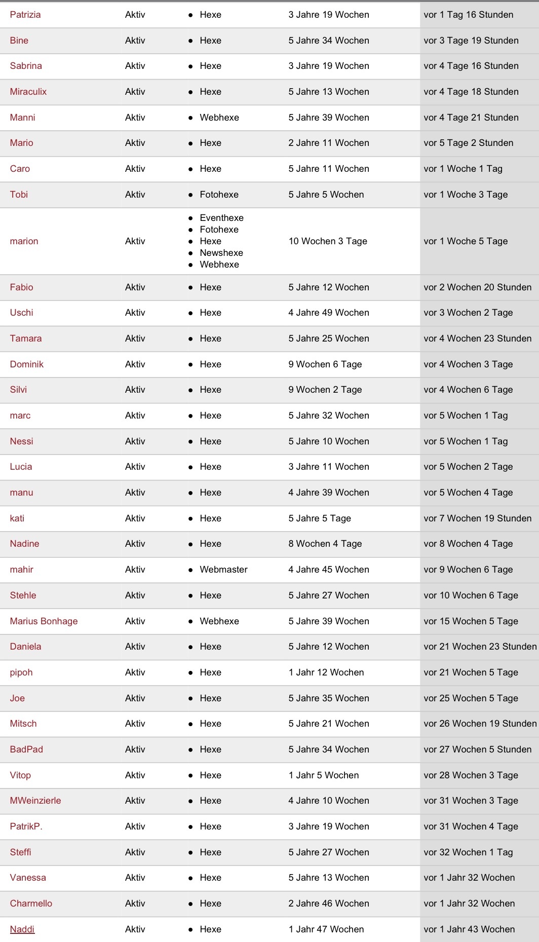Open the pipoh user profile

point(21,672)
